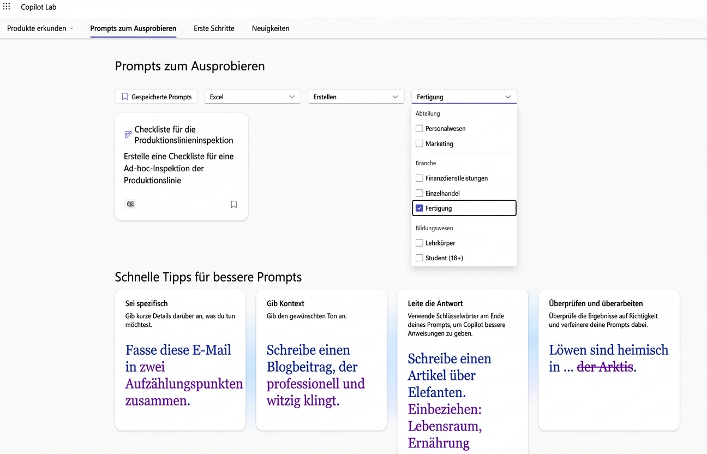Switch to the Erste Schritte tab

tap(214, 28)
